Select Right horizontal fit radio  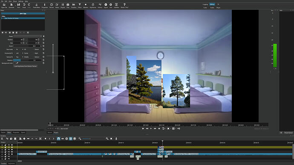click(33, 53)
